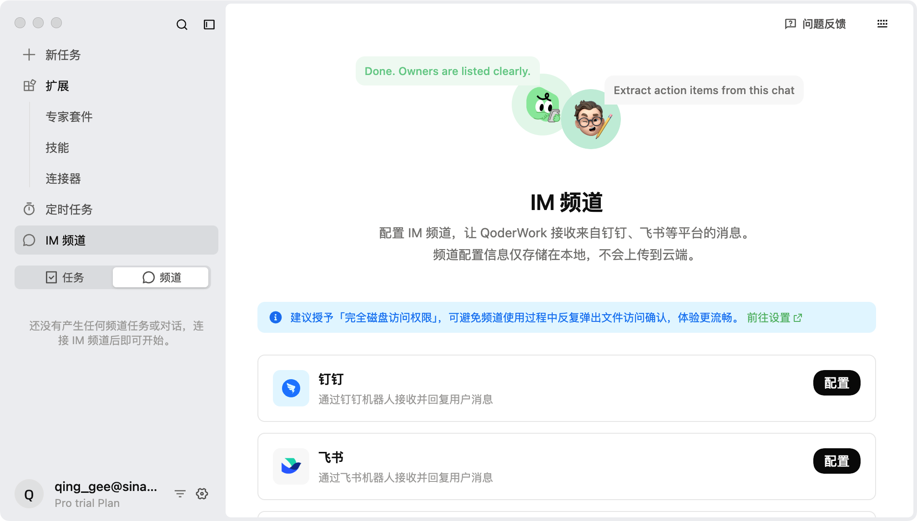Viewport: 917px width, 521px height.
Task: Open 连接器 submenu item
Action: coord(63,179)
